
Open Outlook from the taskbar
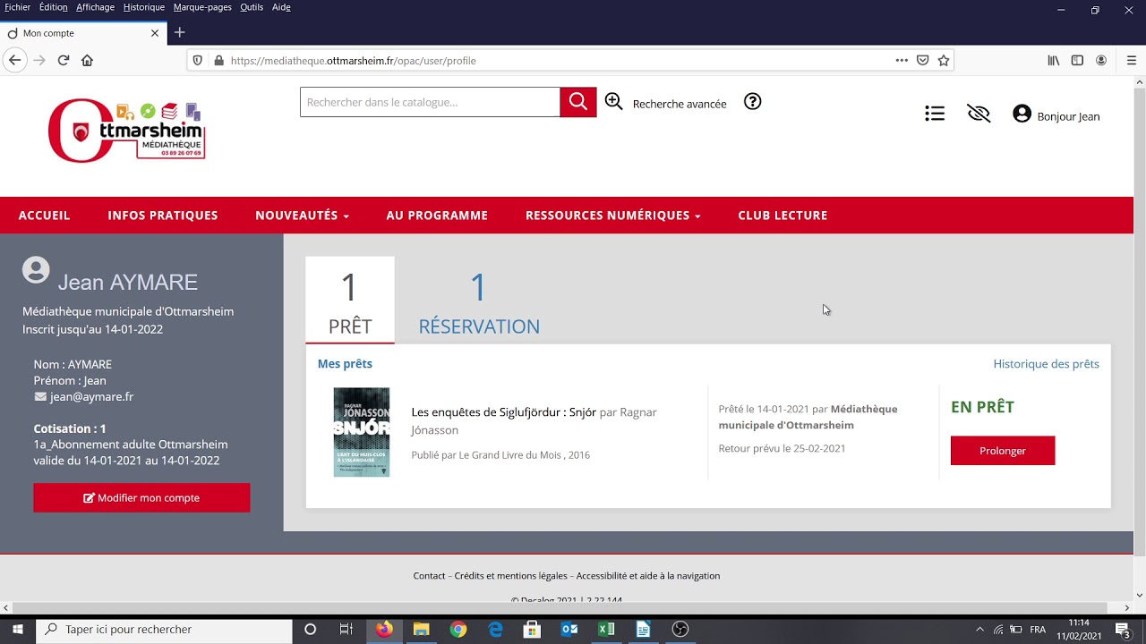[569, 630]
